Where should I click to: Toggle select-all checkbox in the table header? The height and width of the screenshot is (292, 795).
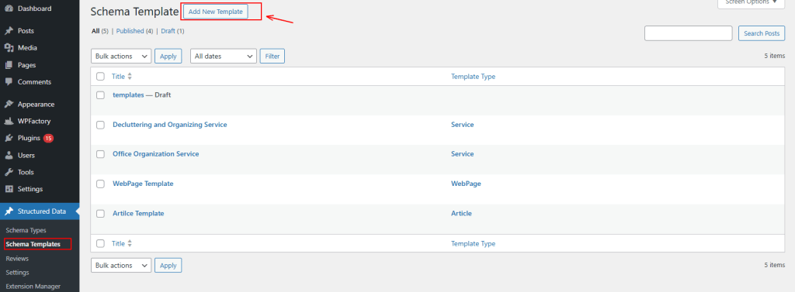[x=100, y=77]
